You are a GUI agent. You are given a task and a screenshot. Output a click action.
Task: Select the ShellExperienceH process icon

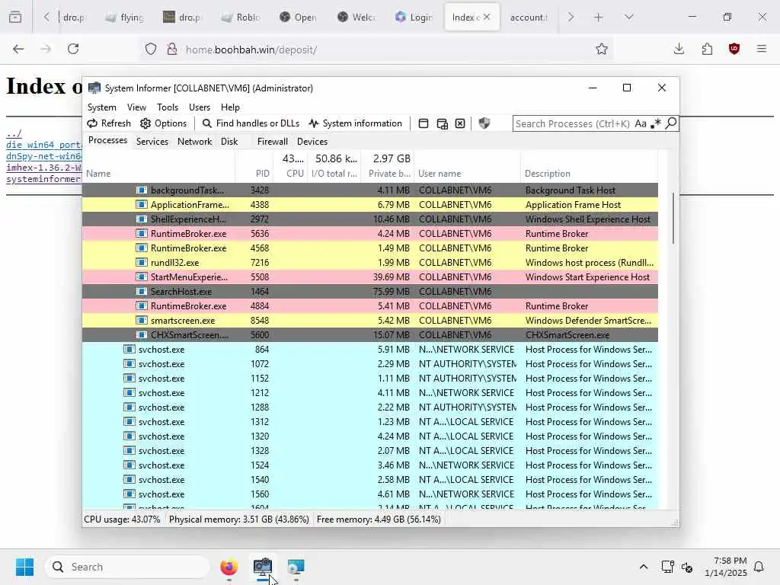(142, 219)
